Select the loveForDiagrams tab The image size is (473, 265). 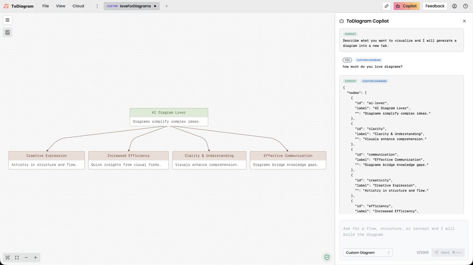(x=132, y=6)
